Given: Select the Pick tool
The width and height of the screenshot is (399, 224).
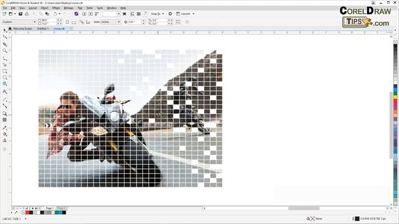Looking at the screenshot, I should point(4,30).
